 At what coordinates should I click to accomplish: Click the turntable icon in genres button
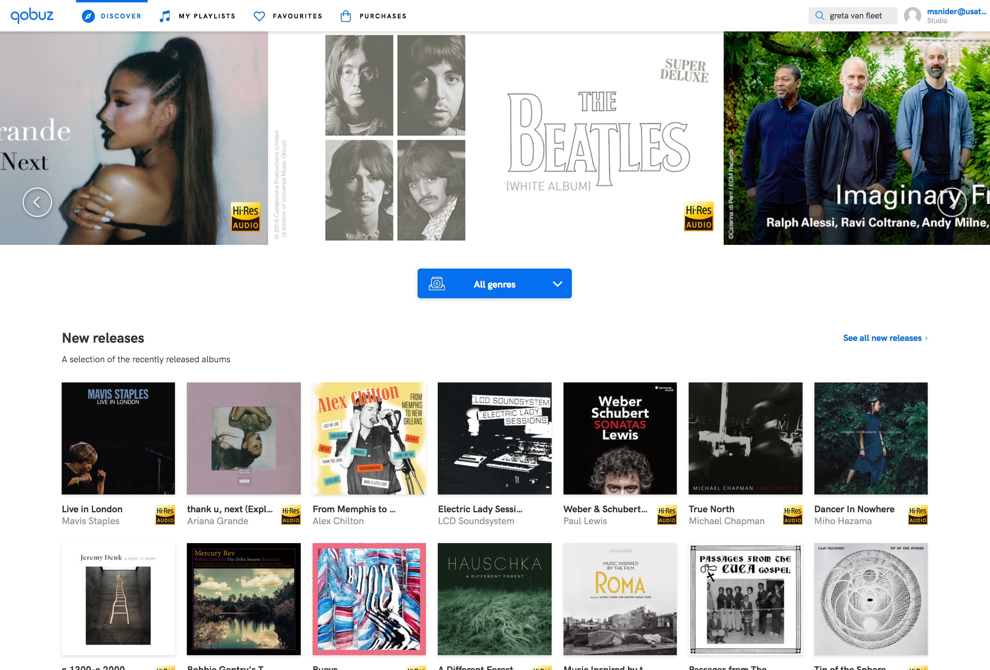[x=437, y=284]
